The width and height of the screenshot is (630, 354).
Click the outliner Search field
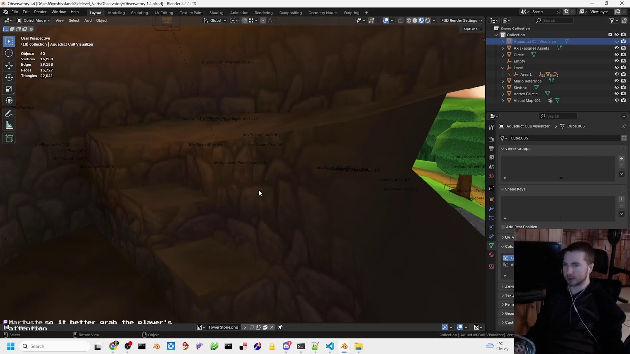(x=555, y=20)
